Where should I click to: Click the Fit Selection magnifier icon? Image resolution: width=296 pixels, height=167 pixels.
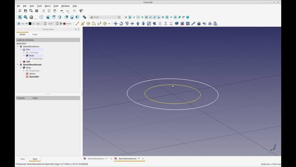[x=25, y=17]
